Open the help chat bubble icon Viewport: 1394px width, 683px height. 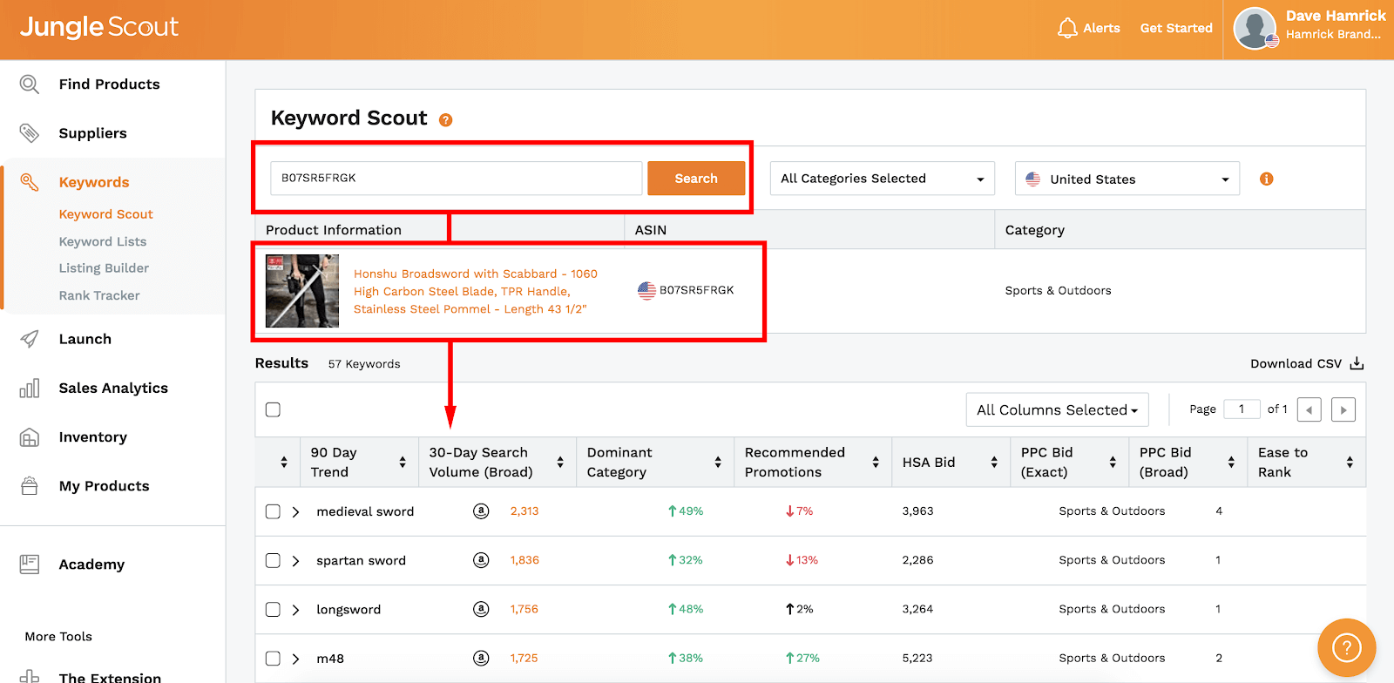click(x=1346, y=647)
